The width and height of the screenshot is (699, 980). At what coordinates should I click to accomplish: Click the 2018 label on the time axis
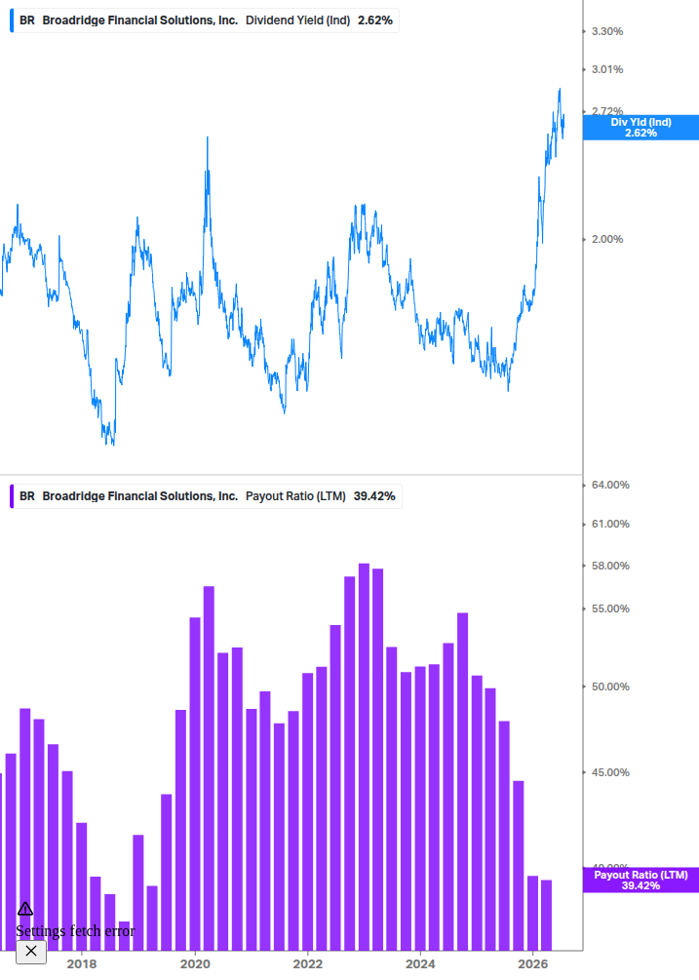[82, 963]
